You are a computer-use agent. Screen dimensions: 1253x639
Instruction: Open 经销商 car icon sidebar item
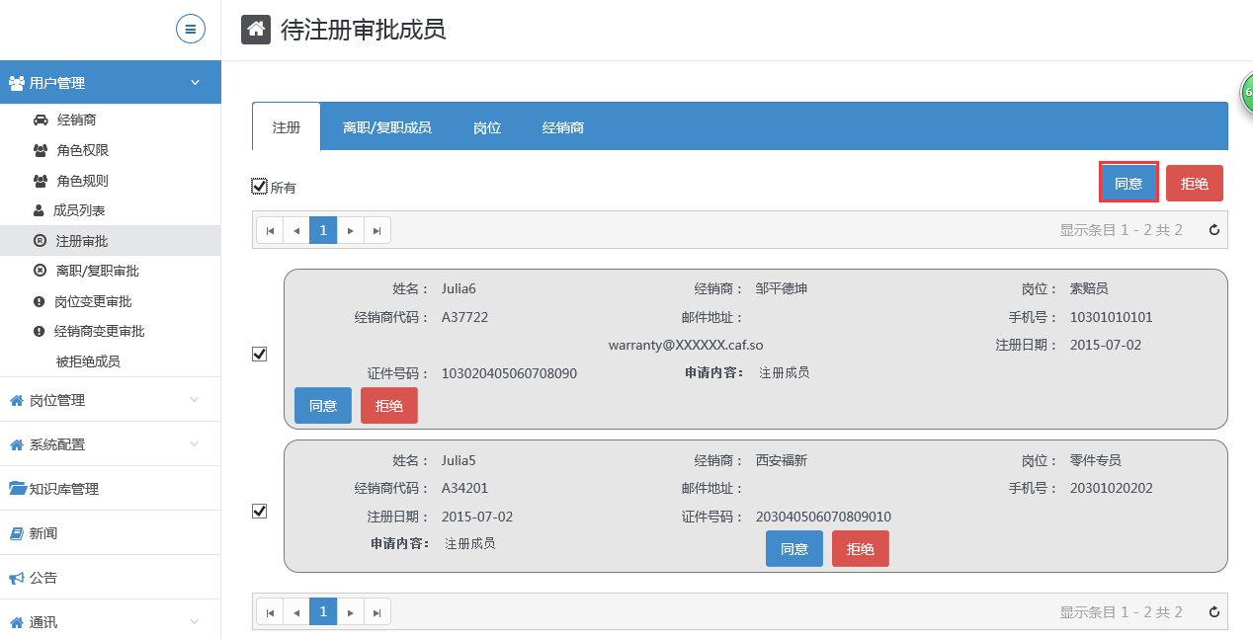pos(76,120)
